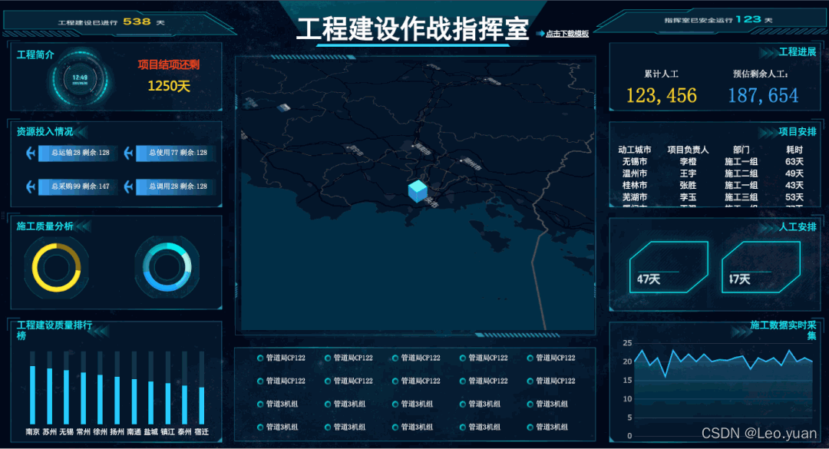Click the airplane icon beside 总采购99
The image size is (829, 449).
click(x=31, y=187)
